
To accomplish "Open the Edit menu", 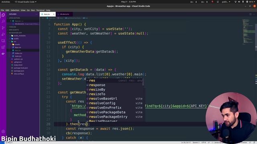I will [x=7, y=10].
